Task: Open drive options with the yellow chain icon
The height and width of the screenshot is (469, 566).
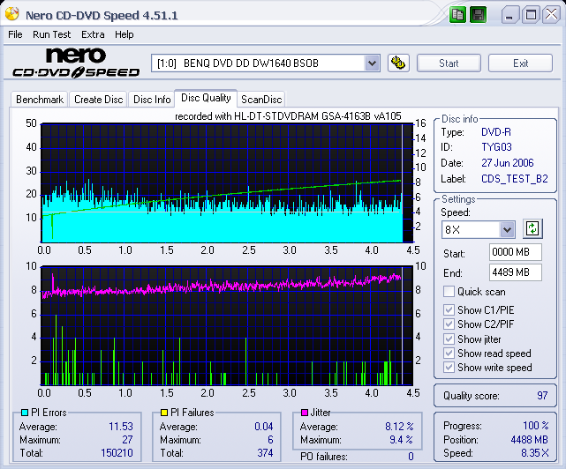Action: 398,63
